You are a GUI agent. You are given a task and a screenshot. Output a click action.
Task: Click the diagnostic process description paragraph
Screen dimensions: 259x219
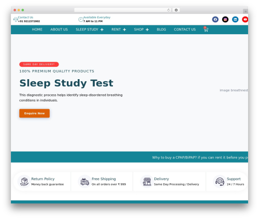[x=71, y=97]
